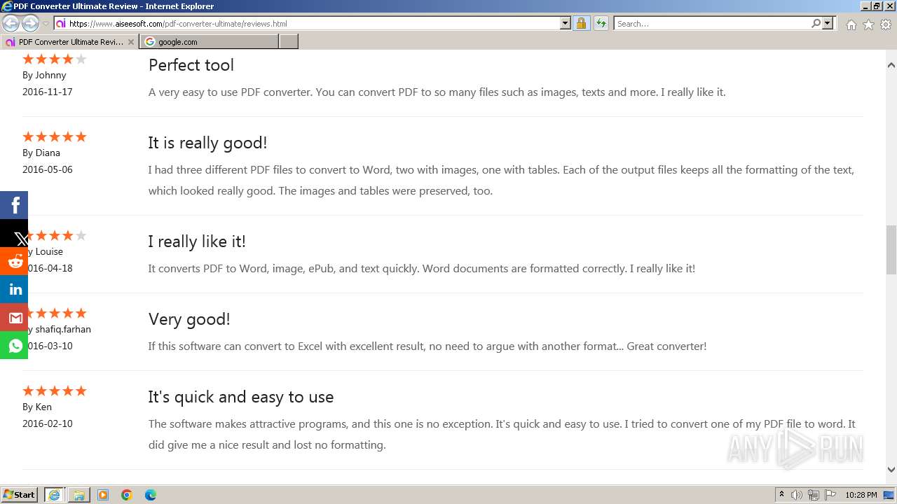Click the review date 2016-02-10
This screenshot has height=504, width=897.
pyautogui.click(x=47, y=423)
